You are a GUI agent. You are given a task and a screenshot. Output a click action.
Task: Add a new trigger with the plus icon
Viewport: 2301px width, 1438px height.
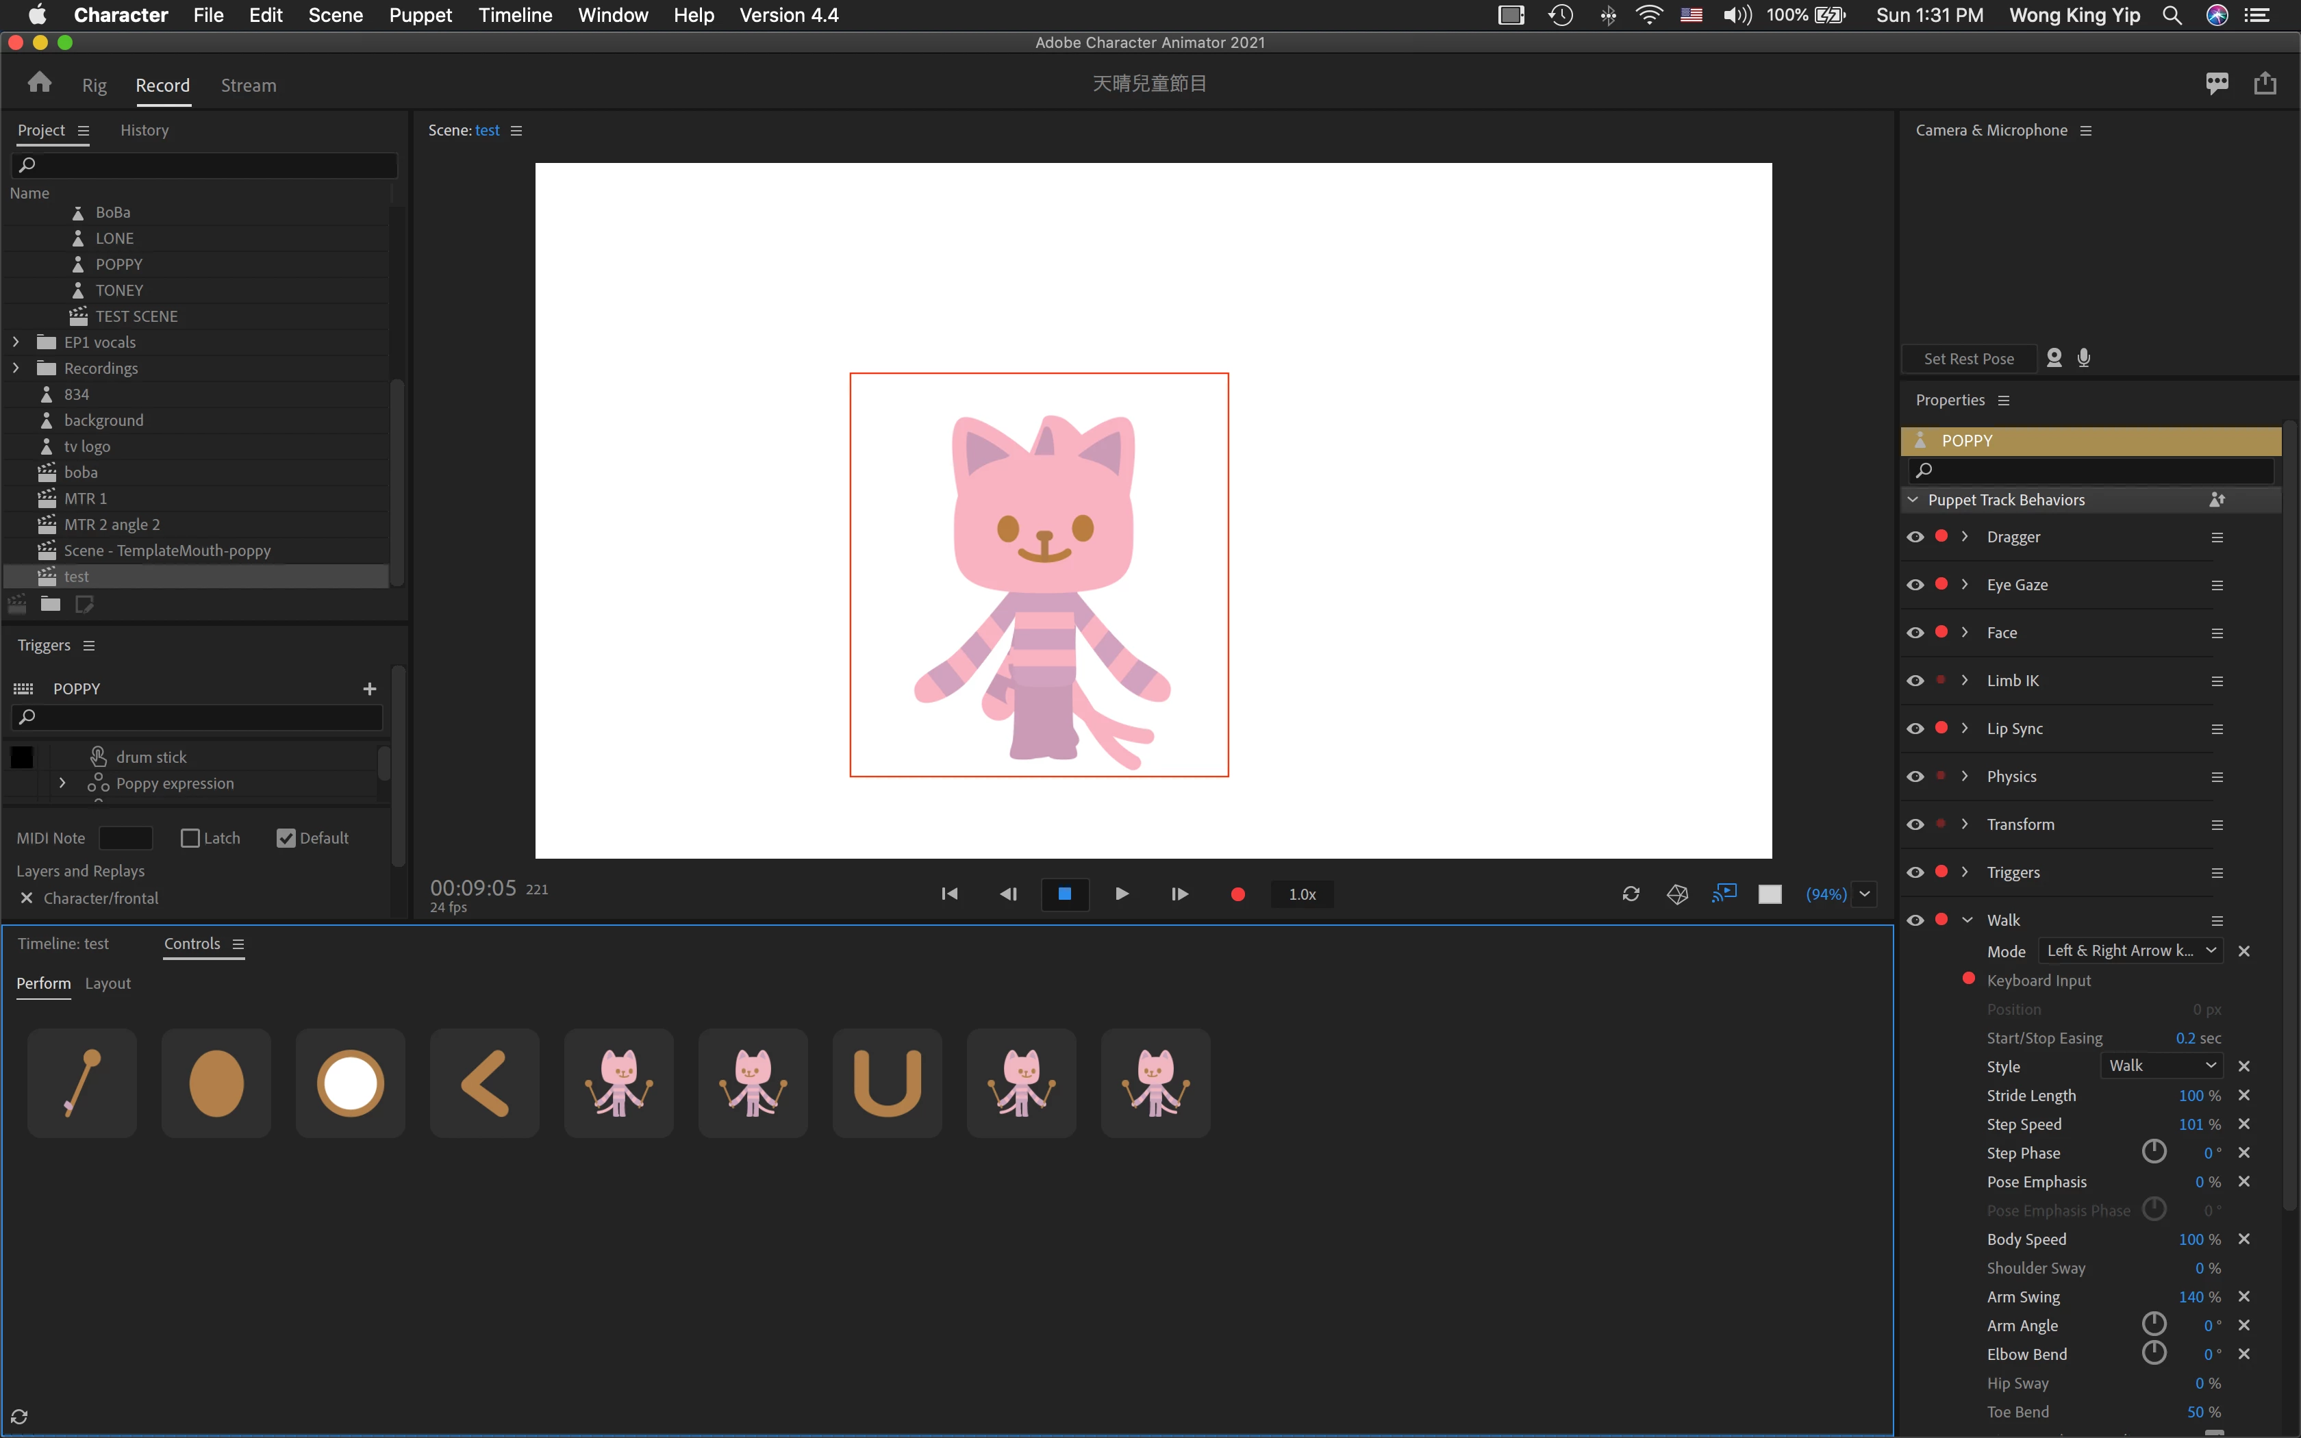(370, 689)
